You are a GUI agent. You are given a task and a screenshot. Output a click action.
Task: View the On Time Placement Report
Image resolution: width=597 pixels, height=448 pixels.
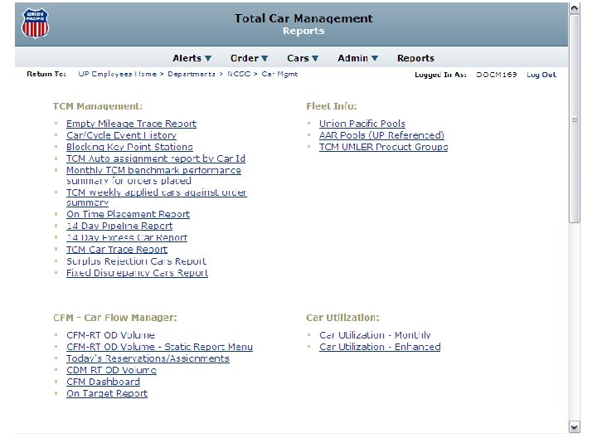pyautogui.click(x=128, y=215)
